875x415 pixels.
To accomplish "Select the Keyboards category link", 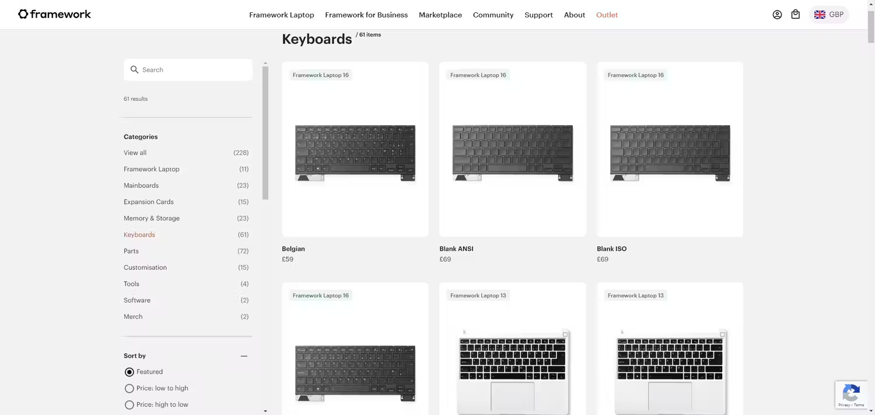I will pyautogui.click(x=139, y=234).
